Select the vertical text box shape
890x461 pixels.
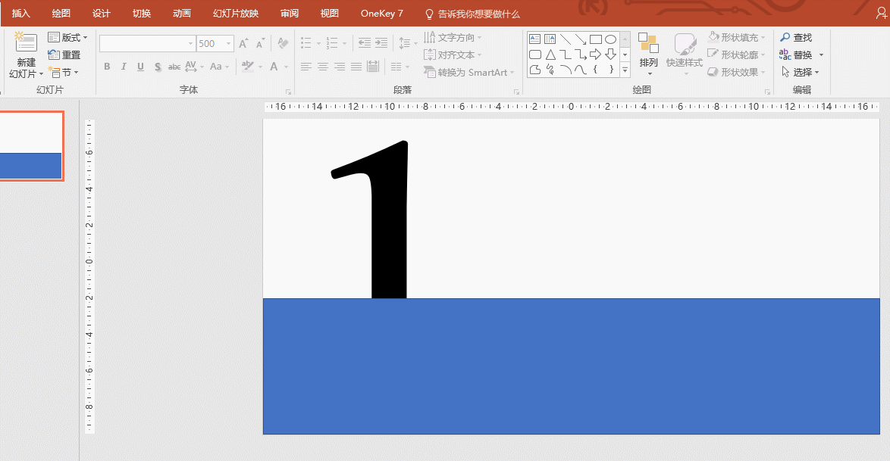coord(550,39)
